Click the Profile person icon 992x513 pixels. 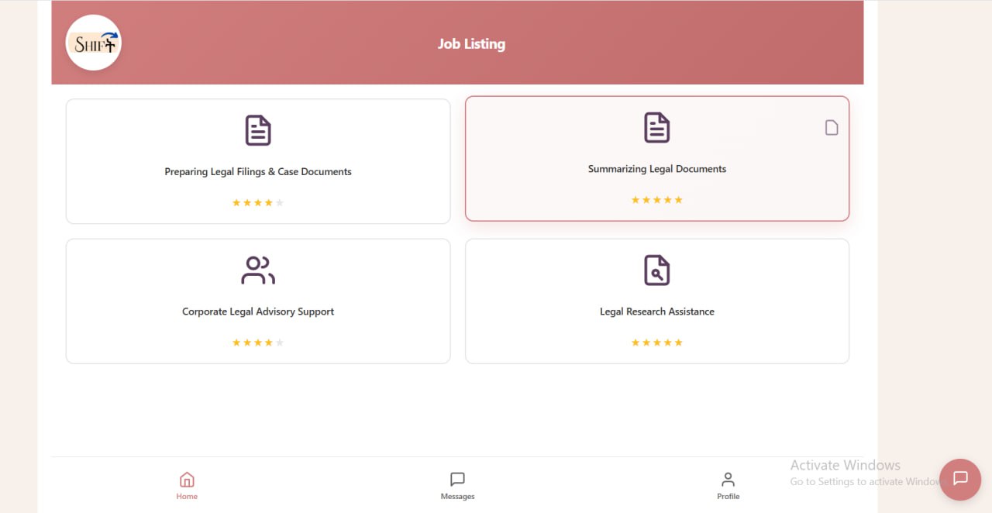pyautogui.click(x=728, y=480)
